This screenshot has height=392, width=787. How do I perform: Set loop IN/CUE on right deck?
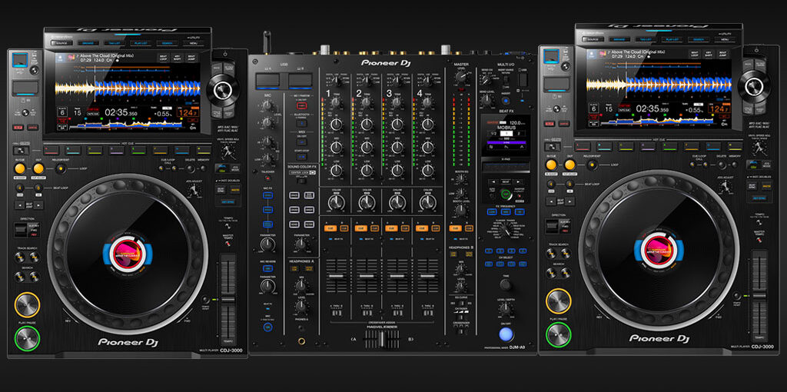[x=551, y=164]
